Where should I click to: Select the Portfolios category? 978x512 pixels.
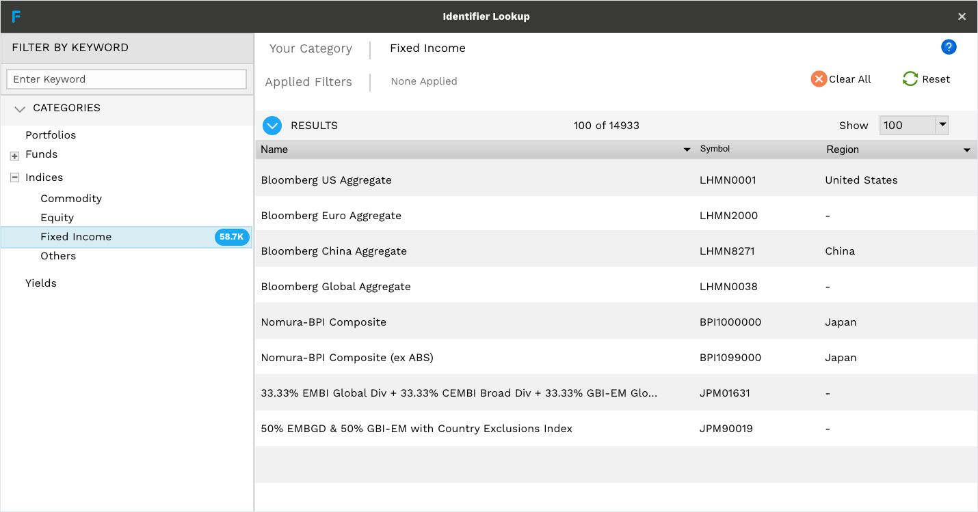51,135
